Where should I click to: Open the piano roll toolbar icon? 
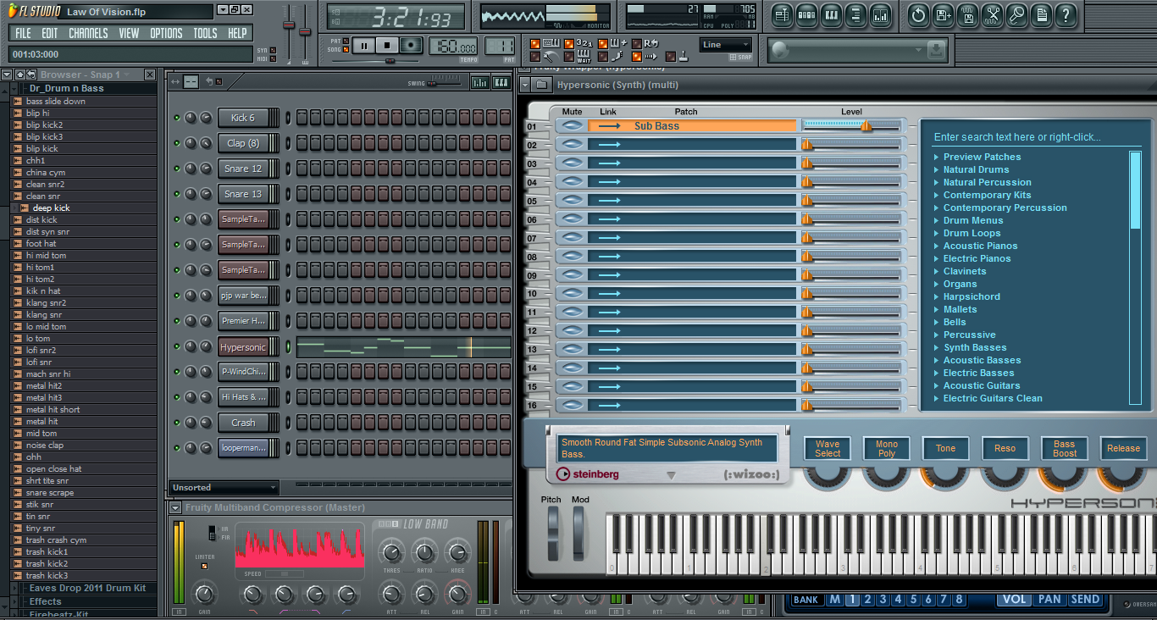coord(831,14)
